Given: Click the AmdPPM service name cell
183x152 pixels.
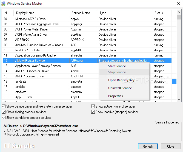Looking at the screenshot, I should pyautogui.click(x=83, y=76).
